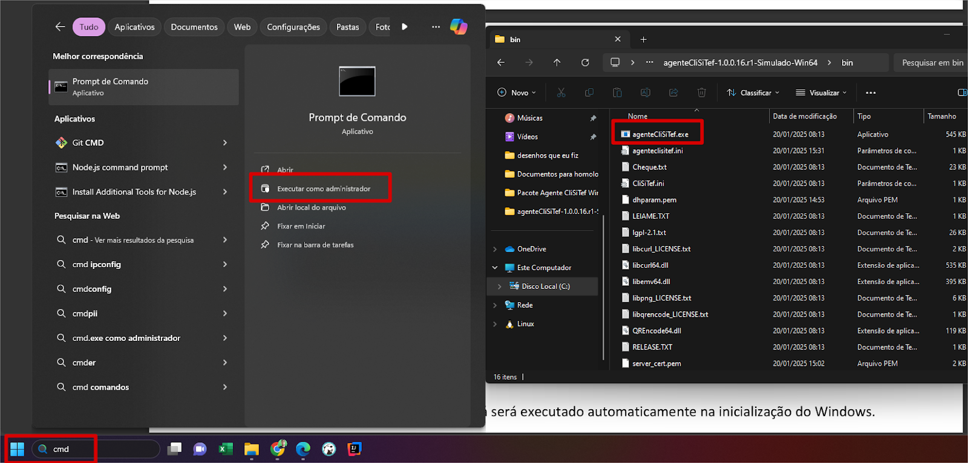Image resolution: width=968 pixels, height=463 pixels.
Task: Click the Copilot icon in search panel
Action: [458, 27]
